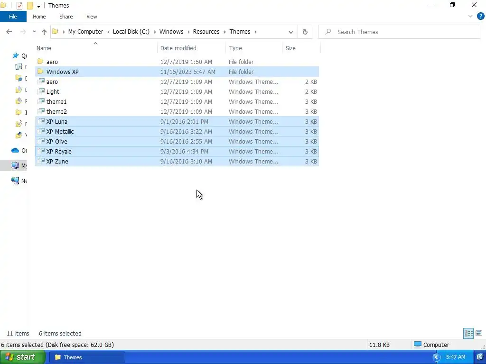Viewport: 486px width, 364px height.
Task: Select the XP Royale theme icon
Action: [41, 151]
